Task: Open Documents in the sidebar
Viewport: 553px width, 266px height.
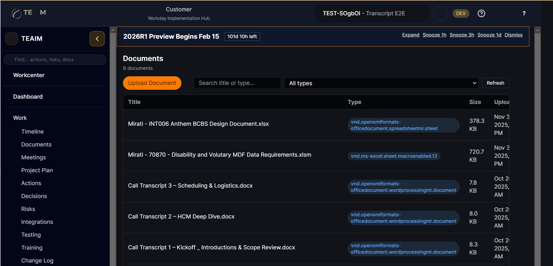Action: [x=36, y=144]
